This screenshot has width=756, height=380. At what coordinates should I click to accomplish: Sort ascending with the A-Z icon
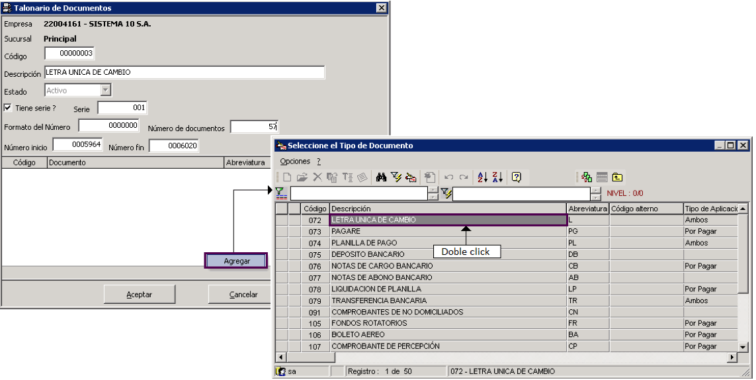point(483,177)
